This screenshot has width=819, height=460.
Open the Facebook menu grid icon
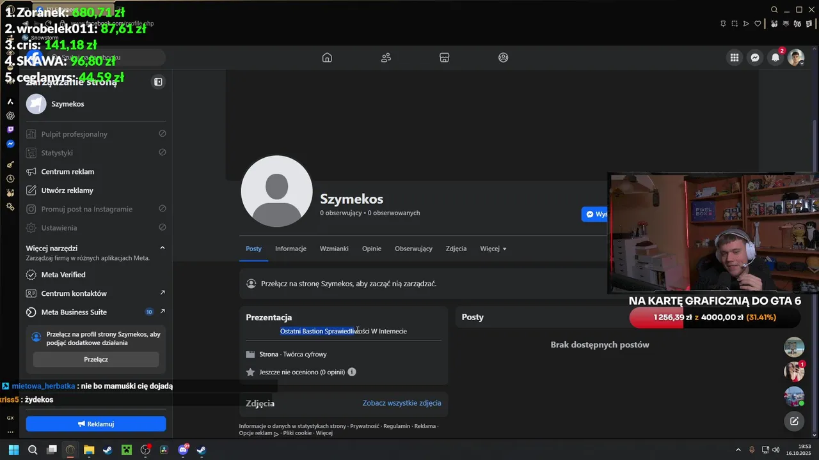click(x=735, y=57)
